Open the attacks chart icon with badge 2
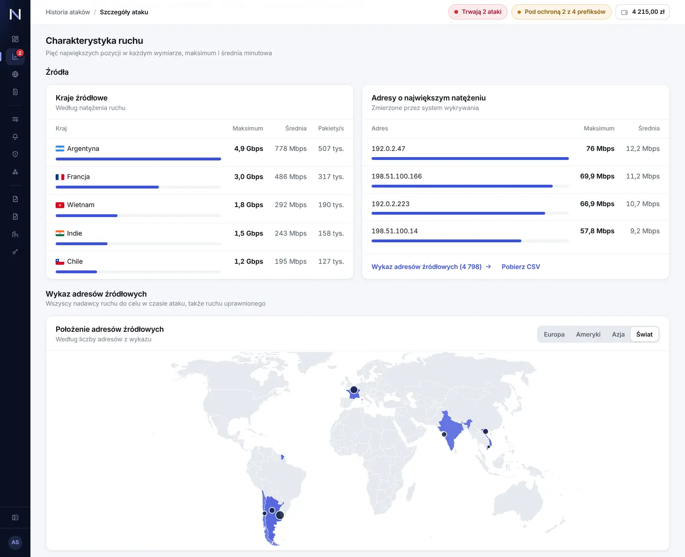Viewport: 685px width, 557px height. click(x=15, y=57)
